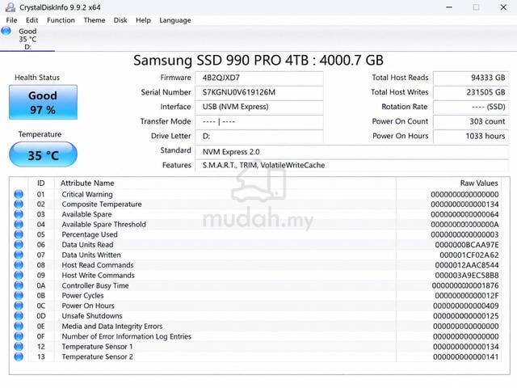This screenshot has height=388, width=517.
Task: Click status orb for Error Information Log Entries row
Action: (x=19, y=336)
